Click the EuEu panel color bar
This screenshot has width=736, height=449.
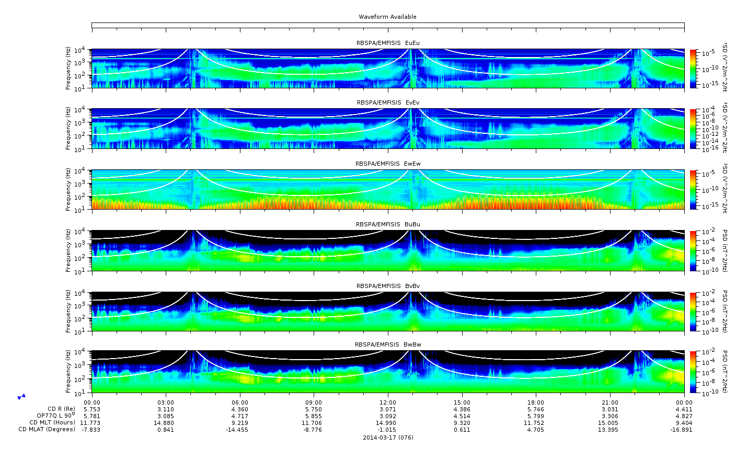click(x=693, y=68)
